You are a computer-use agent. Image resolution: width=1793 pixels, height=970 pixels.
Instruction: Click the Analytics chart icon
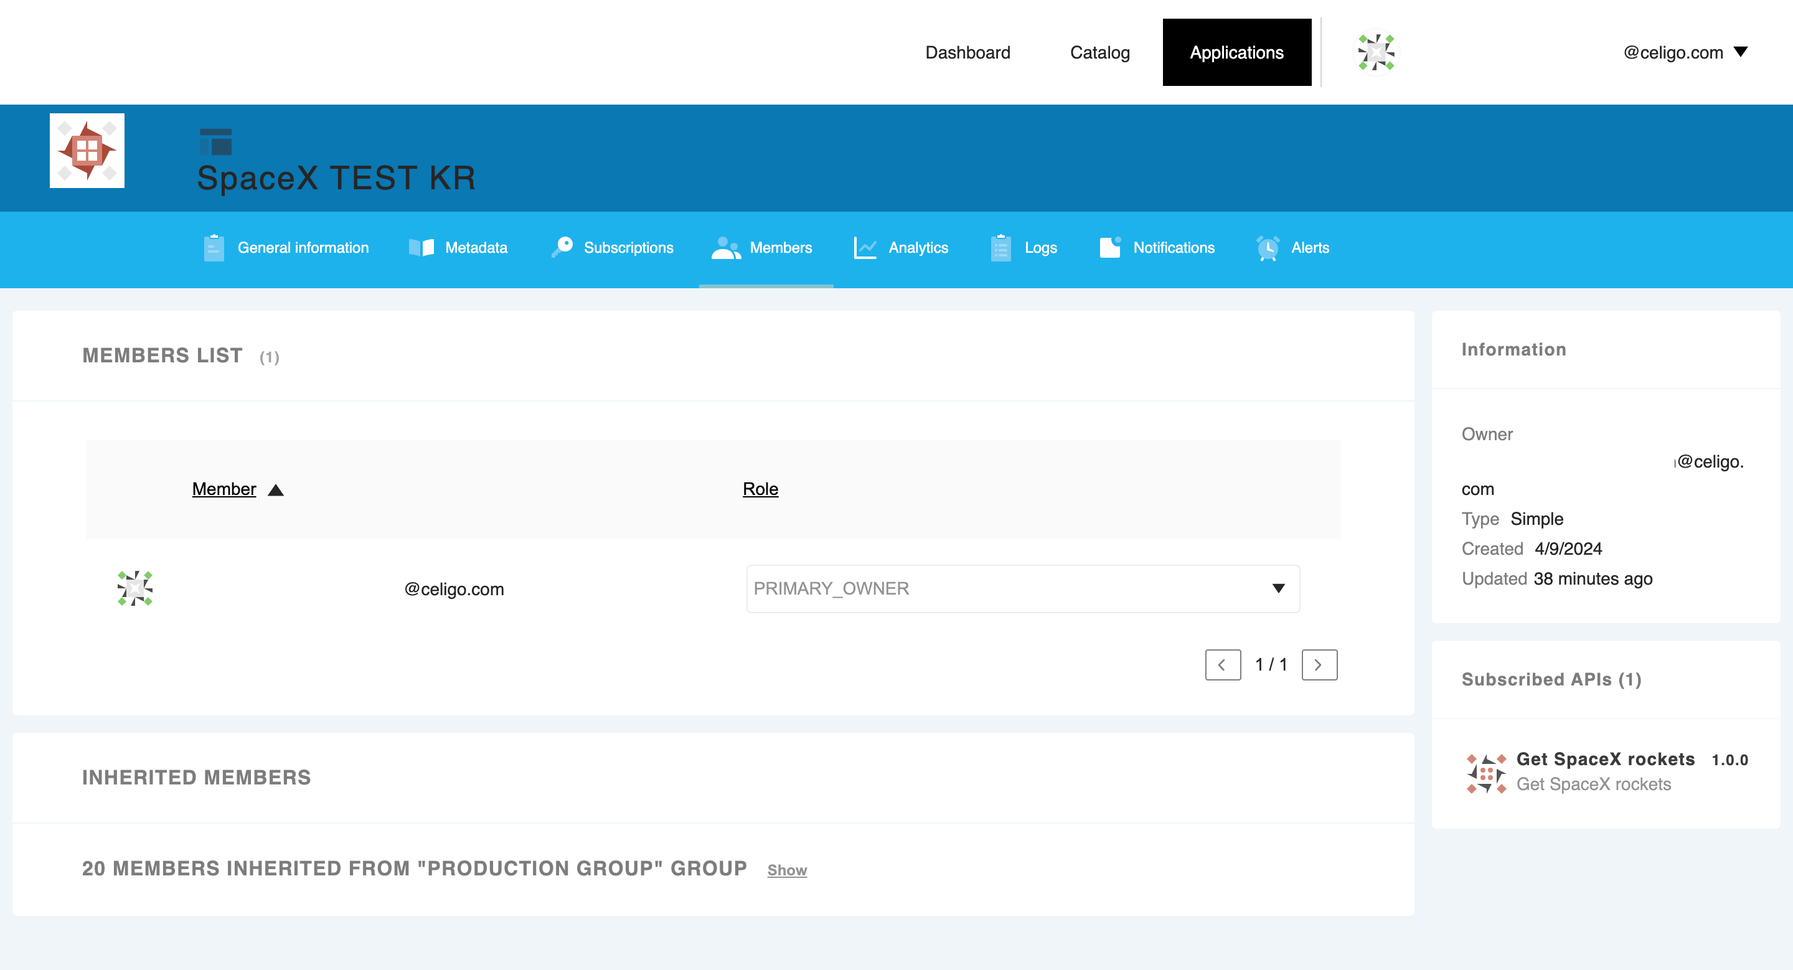[865, 248]
